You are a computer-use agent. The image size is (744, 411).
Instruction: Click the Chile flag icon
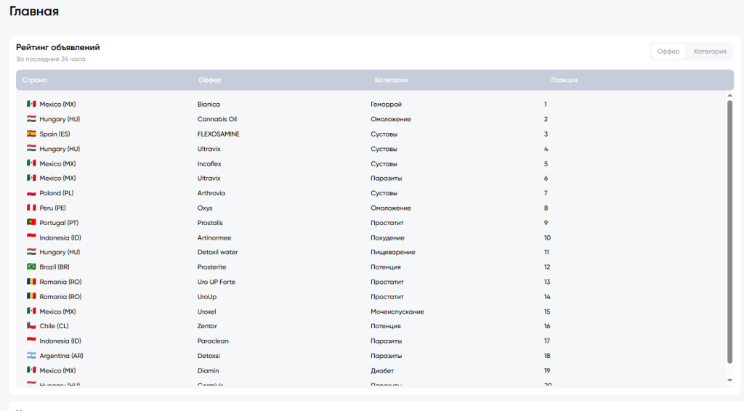(31, 325)
